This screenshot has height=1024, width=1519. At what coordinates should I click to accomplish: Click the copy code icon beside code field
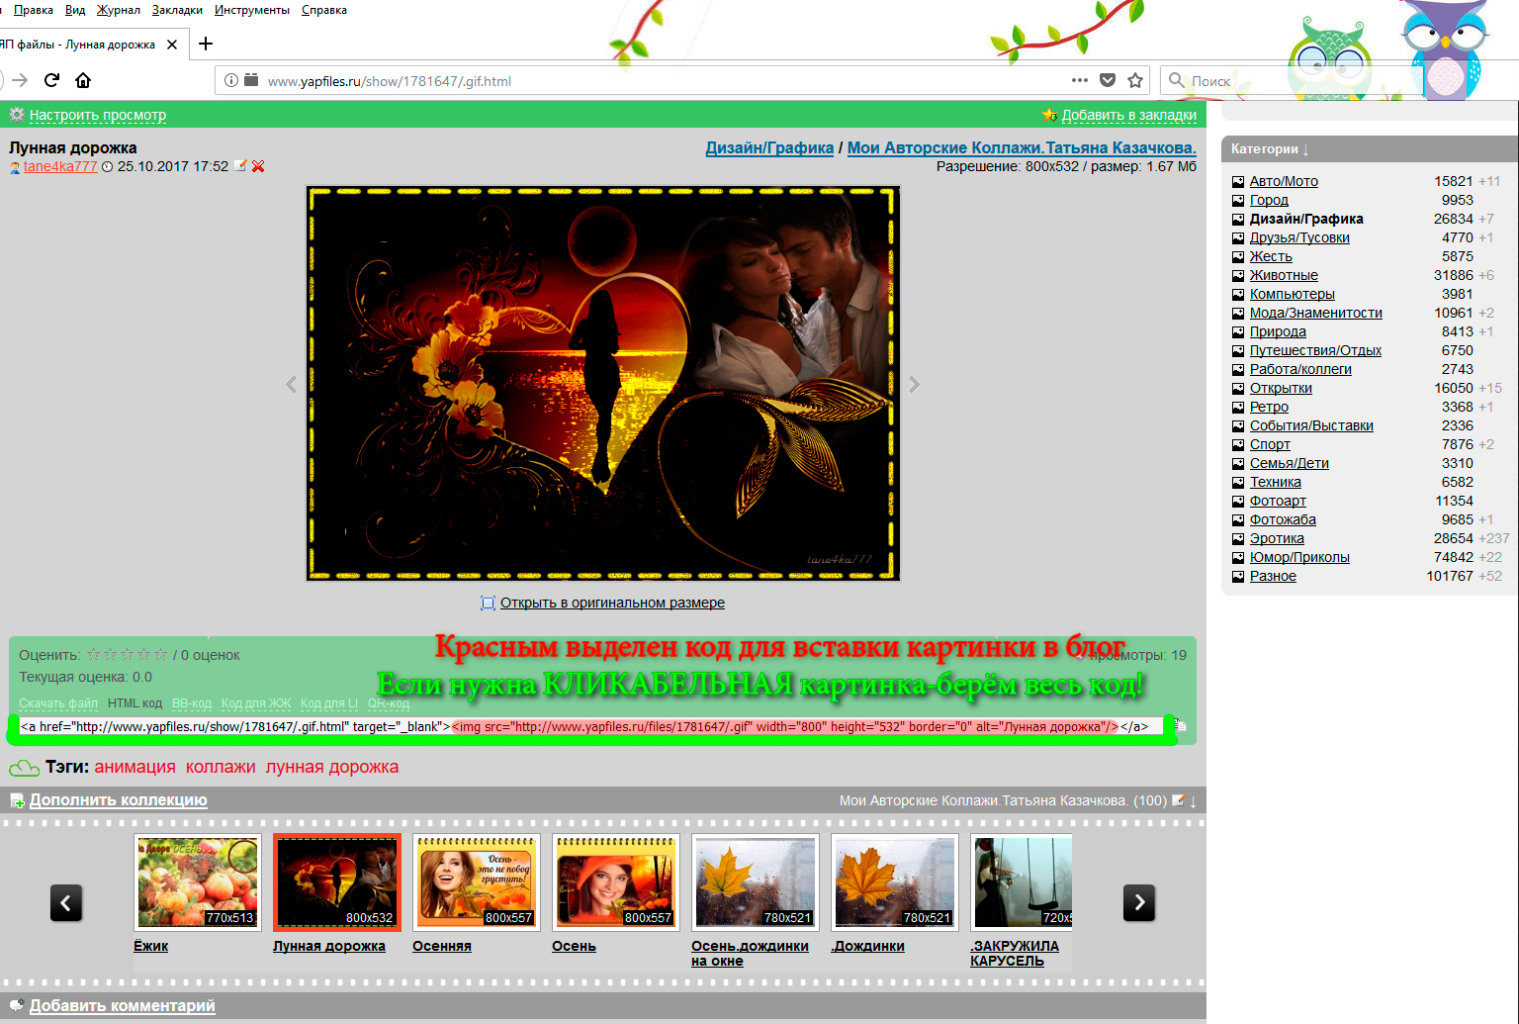coord(1181,726)
